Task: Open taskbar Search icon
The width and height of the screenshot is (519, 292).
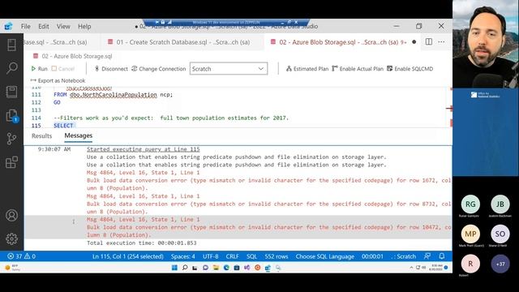Action: pos(185,268)
